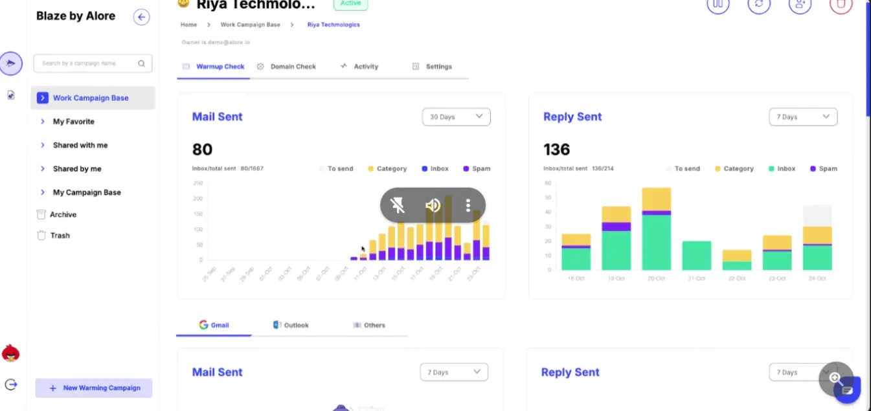Click the green Active status badge
This screenshot has height=411, width=871.
[x=350, y=4]
